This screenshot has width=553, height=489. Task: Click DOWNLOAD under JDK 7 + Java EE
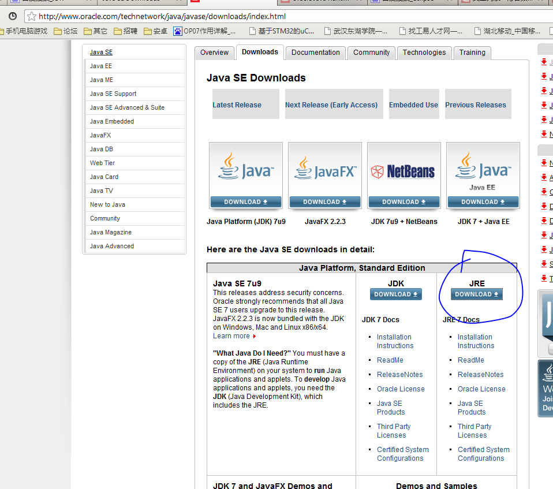483,202
